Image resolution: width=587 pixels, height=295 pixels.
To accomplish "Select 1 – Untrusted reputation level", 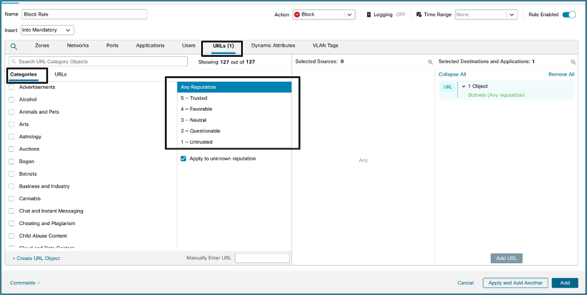I will pyautogui.click(x=234, y=142).
